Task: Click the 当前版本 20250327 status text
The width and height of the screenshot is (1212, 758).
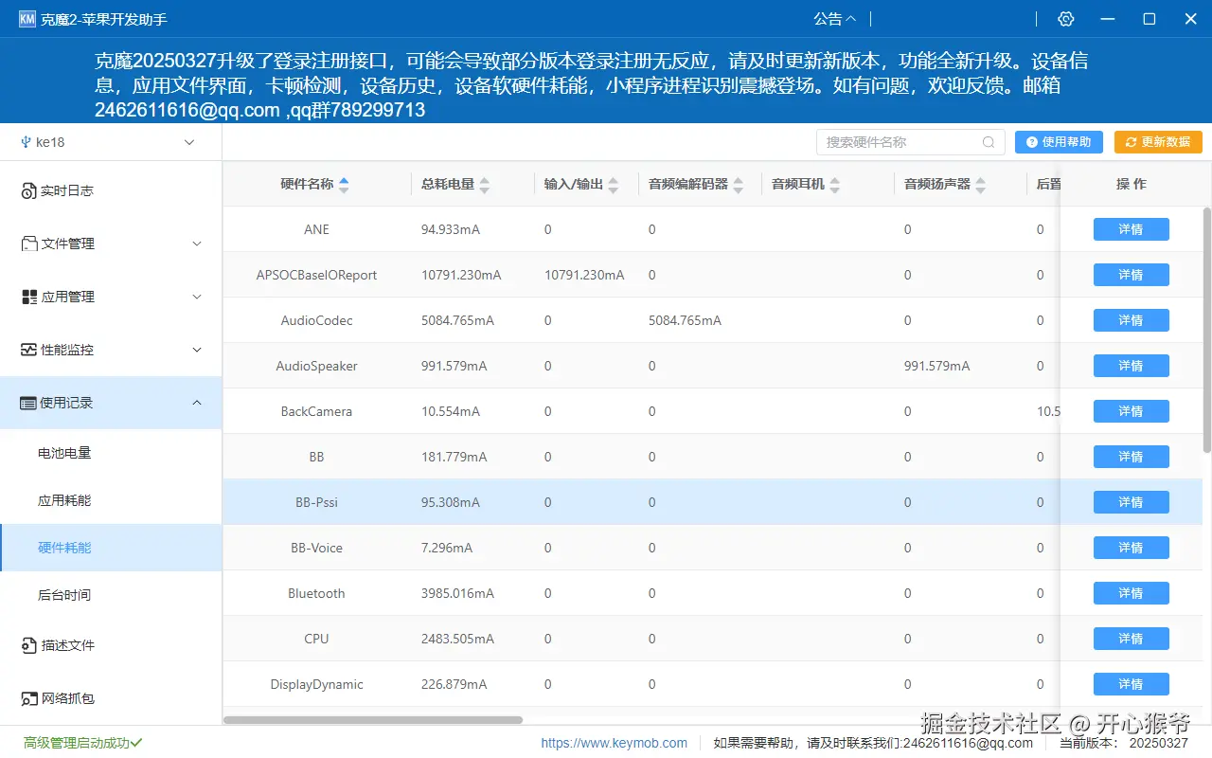Action: coord(1123,744)
